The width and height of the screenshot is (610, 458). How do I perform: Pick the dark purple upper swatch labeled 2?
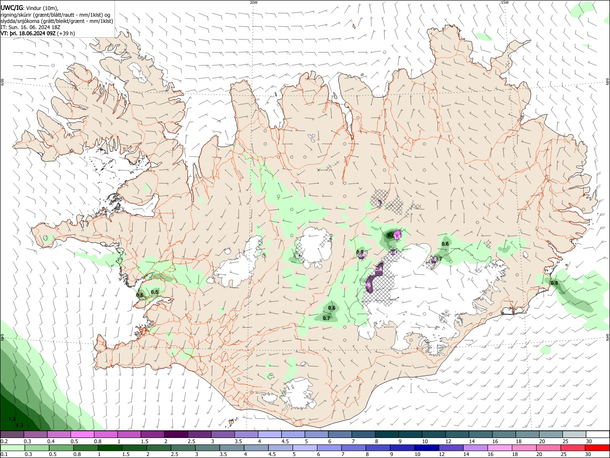click(176, 435)
